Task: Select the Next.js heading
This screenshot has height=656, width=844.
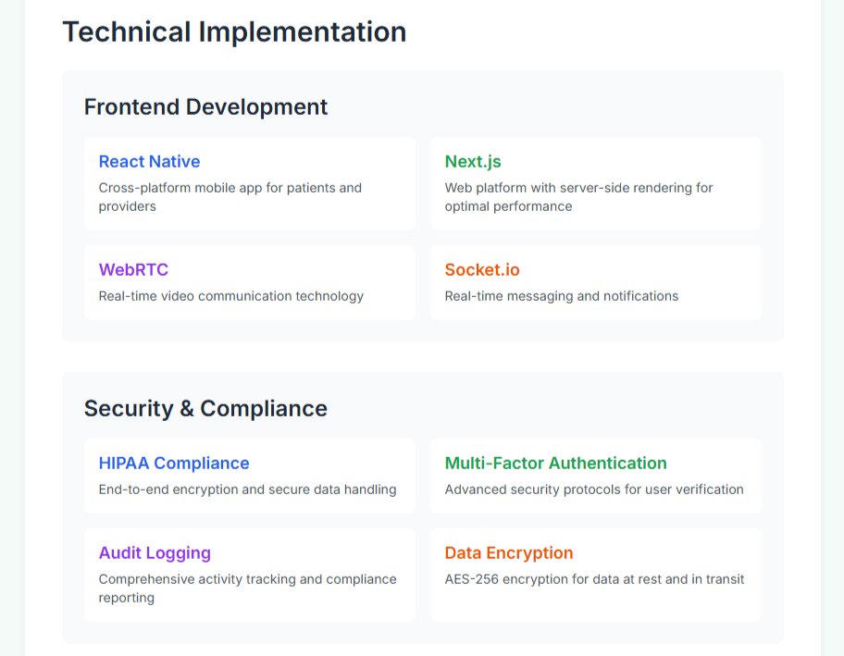Action: click(x=473, y=161)
